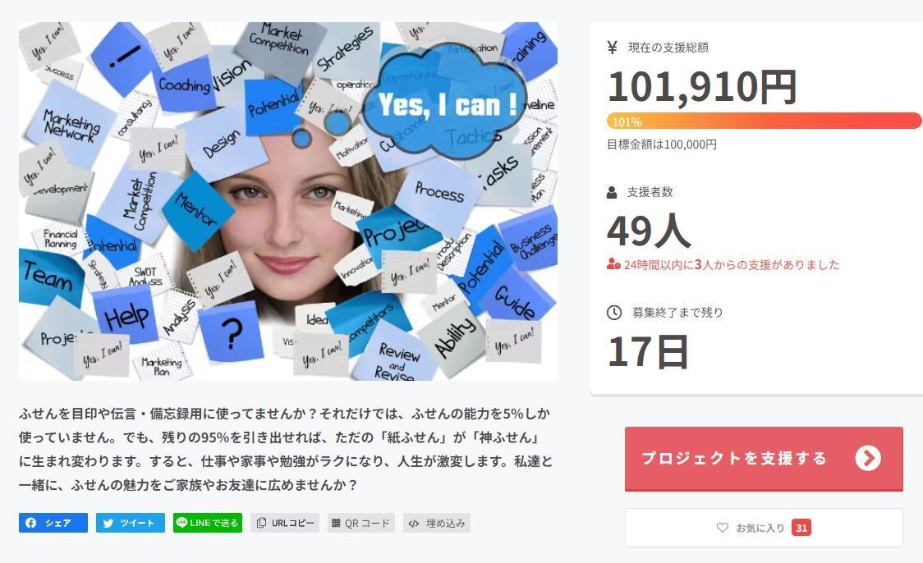The height and width of the screenshot is (563, 923).
Task: Click the white arrow circle on support button
Action: pyautogui.click(x=868, y=458)
